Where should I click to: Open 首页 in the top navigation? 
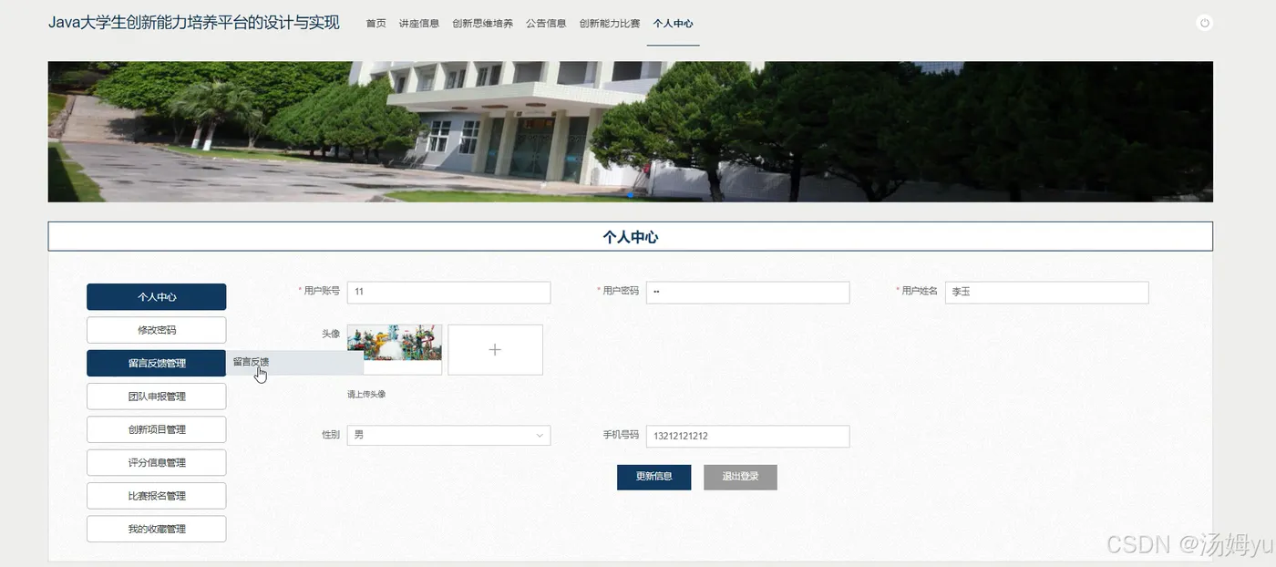[x=376, y=24]
